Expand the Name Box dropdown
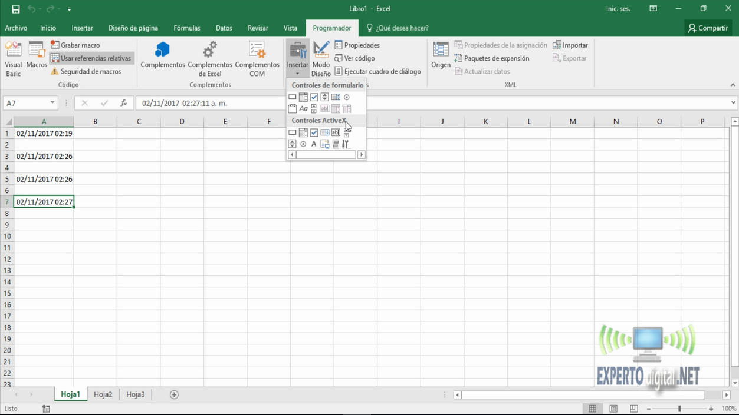This screenshot has width=739, height=415. 52,103
